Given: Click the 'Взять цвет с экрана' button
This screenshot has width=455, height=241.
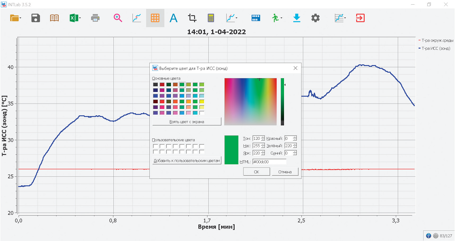Looking at the screenshot, I should (187, 121).
